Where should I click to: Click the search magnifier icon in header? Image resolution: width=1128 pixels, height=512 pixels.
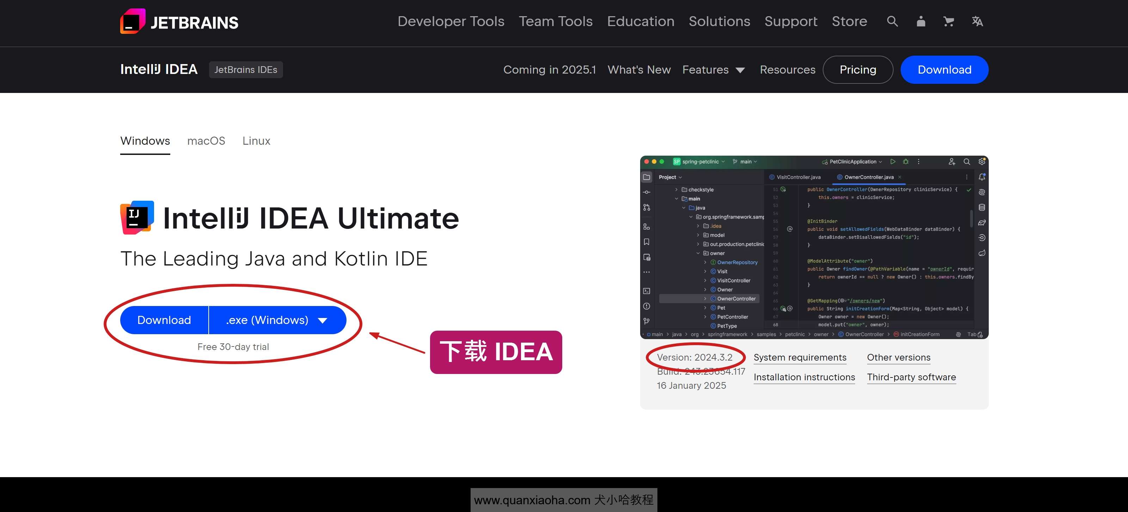(x=892, y=21)
